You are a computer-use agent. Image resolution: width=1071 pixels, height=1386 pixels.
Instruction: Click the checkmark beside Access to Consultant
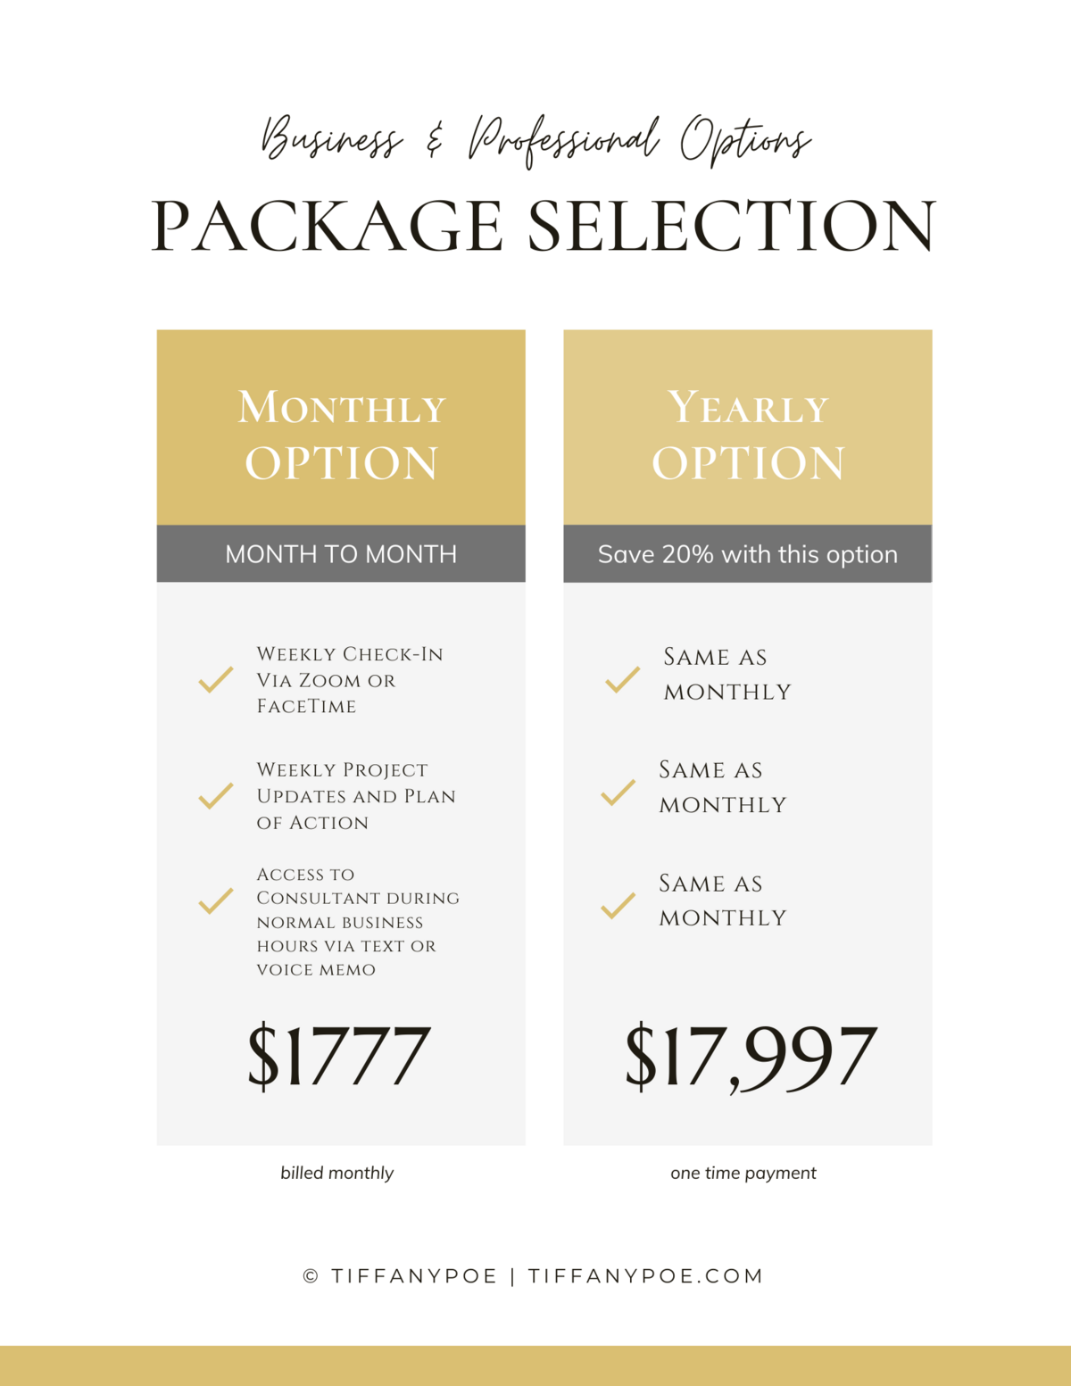click(216, 900)
